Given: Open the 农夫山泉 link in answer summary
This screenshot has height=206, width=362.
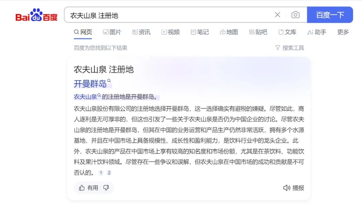Looking at the screenshot, I should (85, 97).
